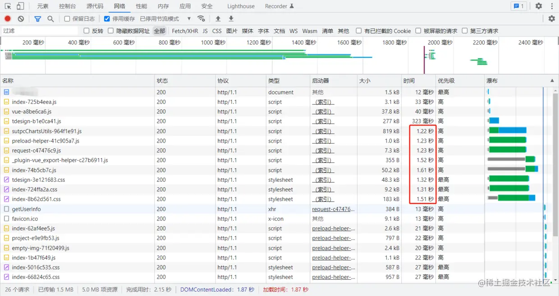Open the 应用 tab
The width and height of the screenshot is (559, 296).
185,6
